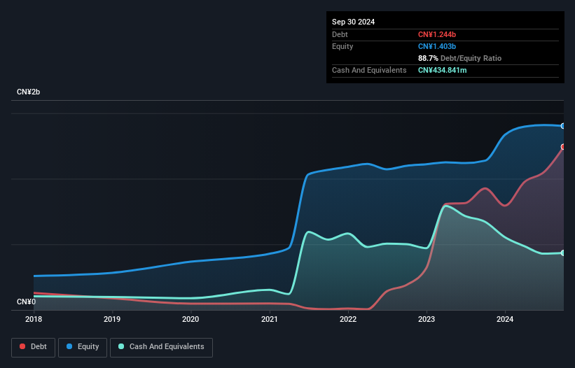
Task: Click the CN¥1.244b debt value in tooltip
Action: pos(437,34)
